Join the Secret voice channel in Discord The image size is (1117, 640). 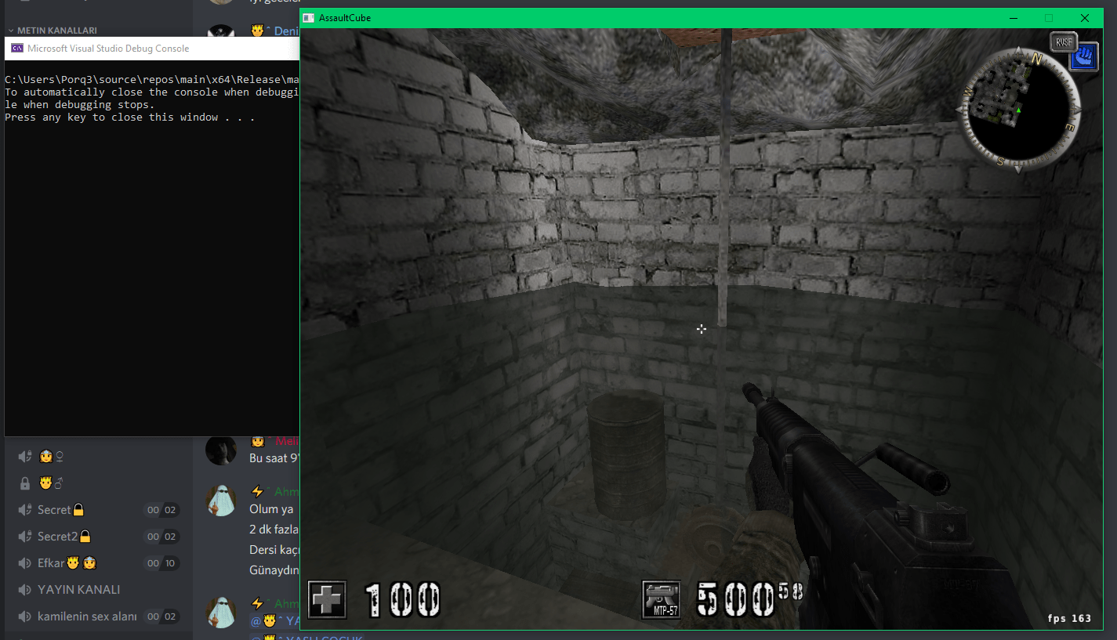98,510
